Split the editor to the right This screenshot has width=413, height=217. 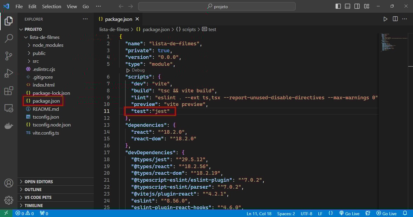coord(395,19)
